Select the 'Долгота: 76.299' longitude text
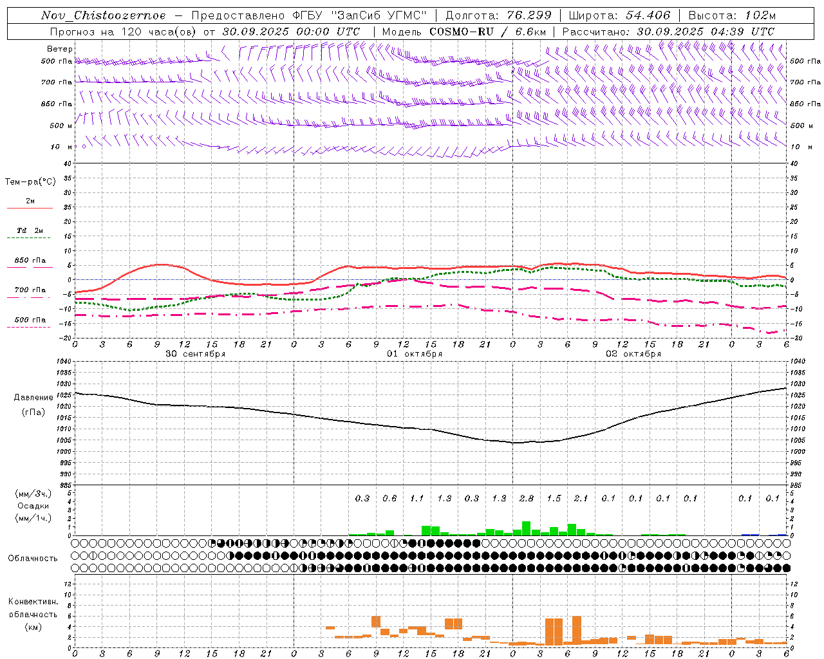 pyautogui.click(x=498, y=15)
